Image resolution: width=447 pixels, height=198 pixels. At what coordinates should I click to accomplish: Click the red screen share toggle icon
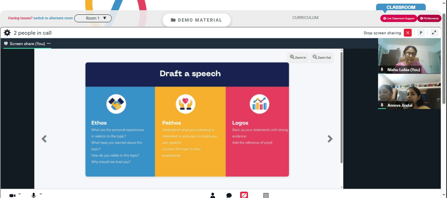click(244, 195)
